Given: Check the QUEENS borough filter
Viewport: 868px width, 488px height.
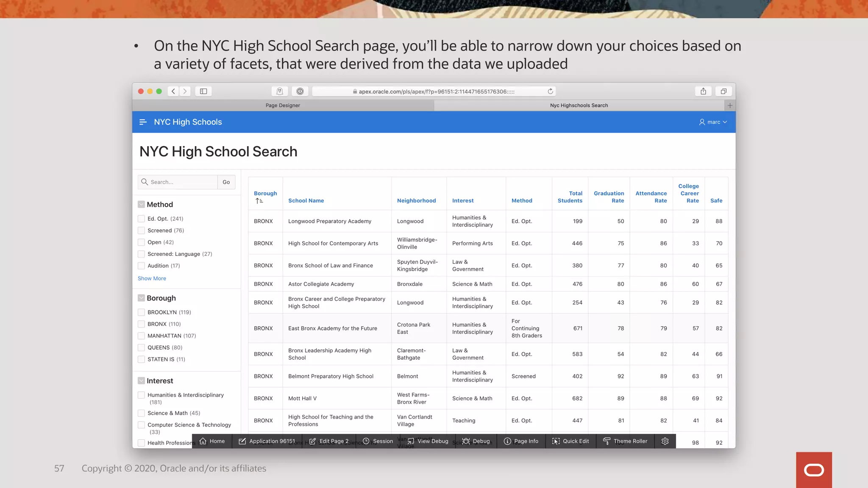Looking at the screenshot, I should pos(141,347).
